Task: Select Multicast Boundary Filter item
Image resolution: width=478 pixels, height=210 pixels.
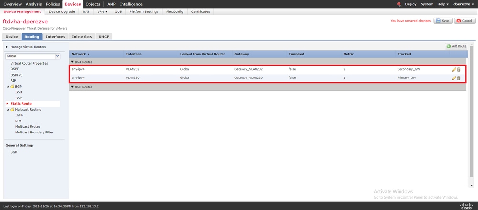Action: click(34, 133)
